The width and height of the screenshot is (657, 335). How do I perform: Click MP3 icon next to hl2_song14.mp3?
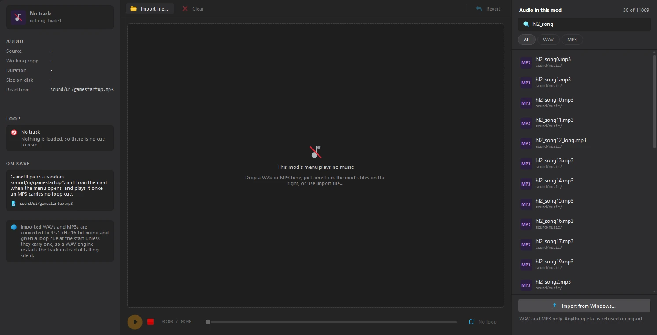coord(526,184)
